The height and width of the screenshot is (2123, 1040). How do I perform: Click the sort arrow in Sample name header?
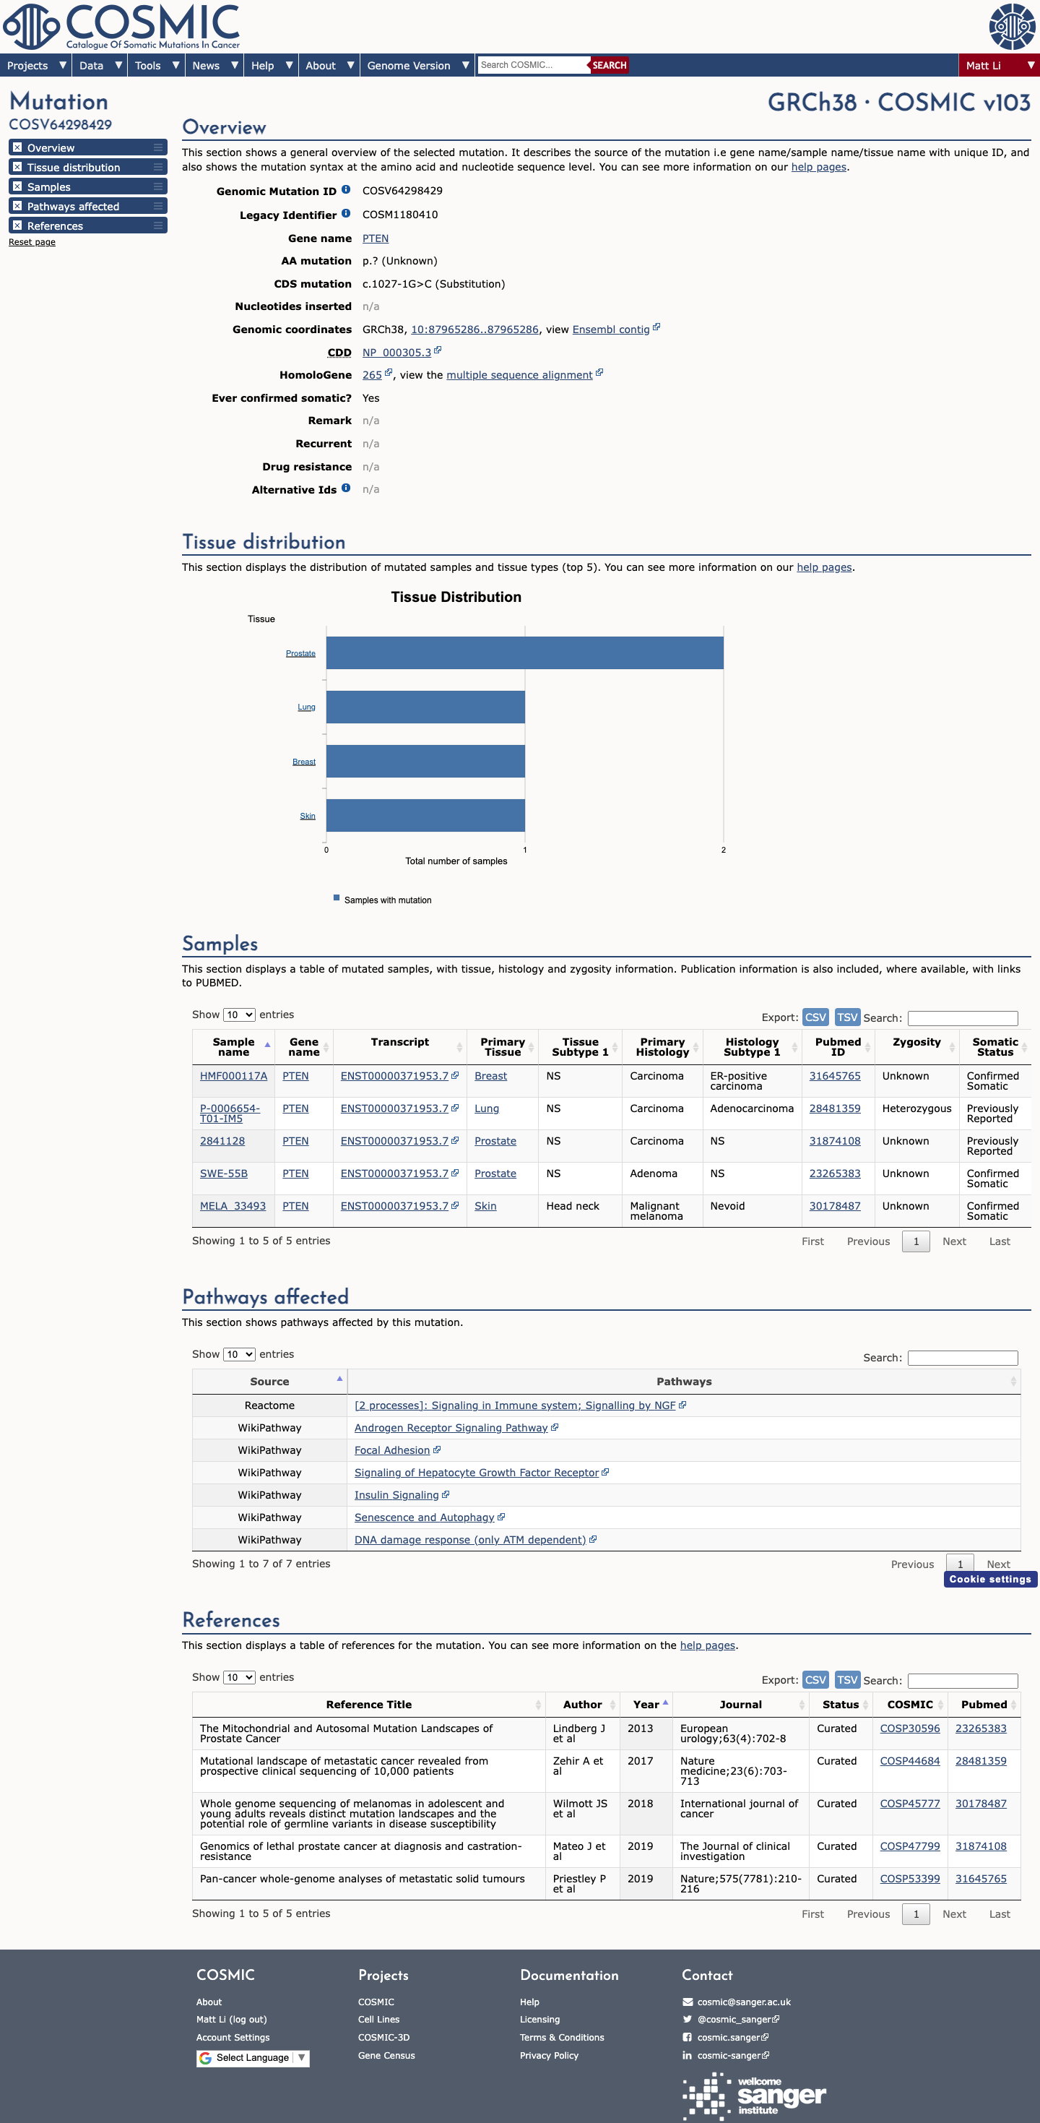pyautogui.click(x=266, y=1045)
